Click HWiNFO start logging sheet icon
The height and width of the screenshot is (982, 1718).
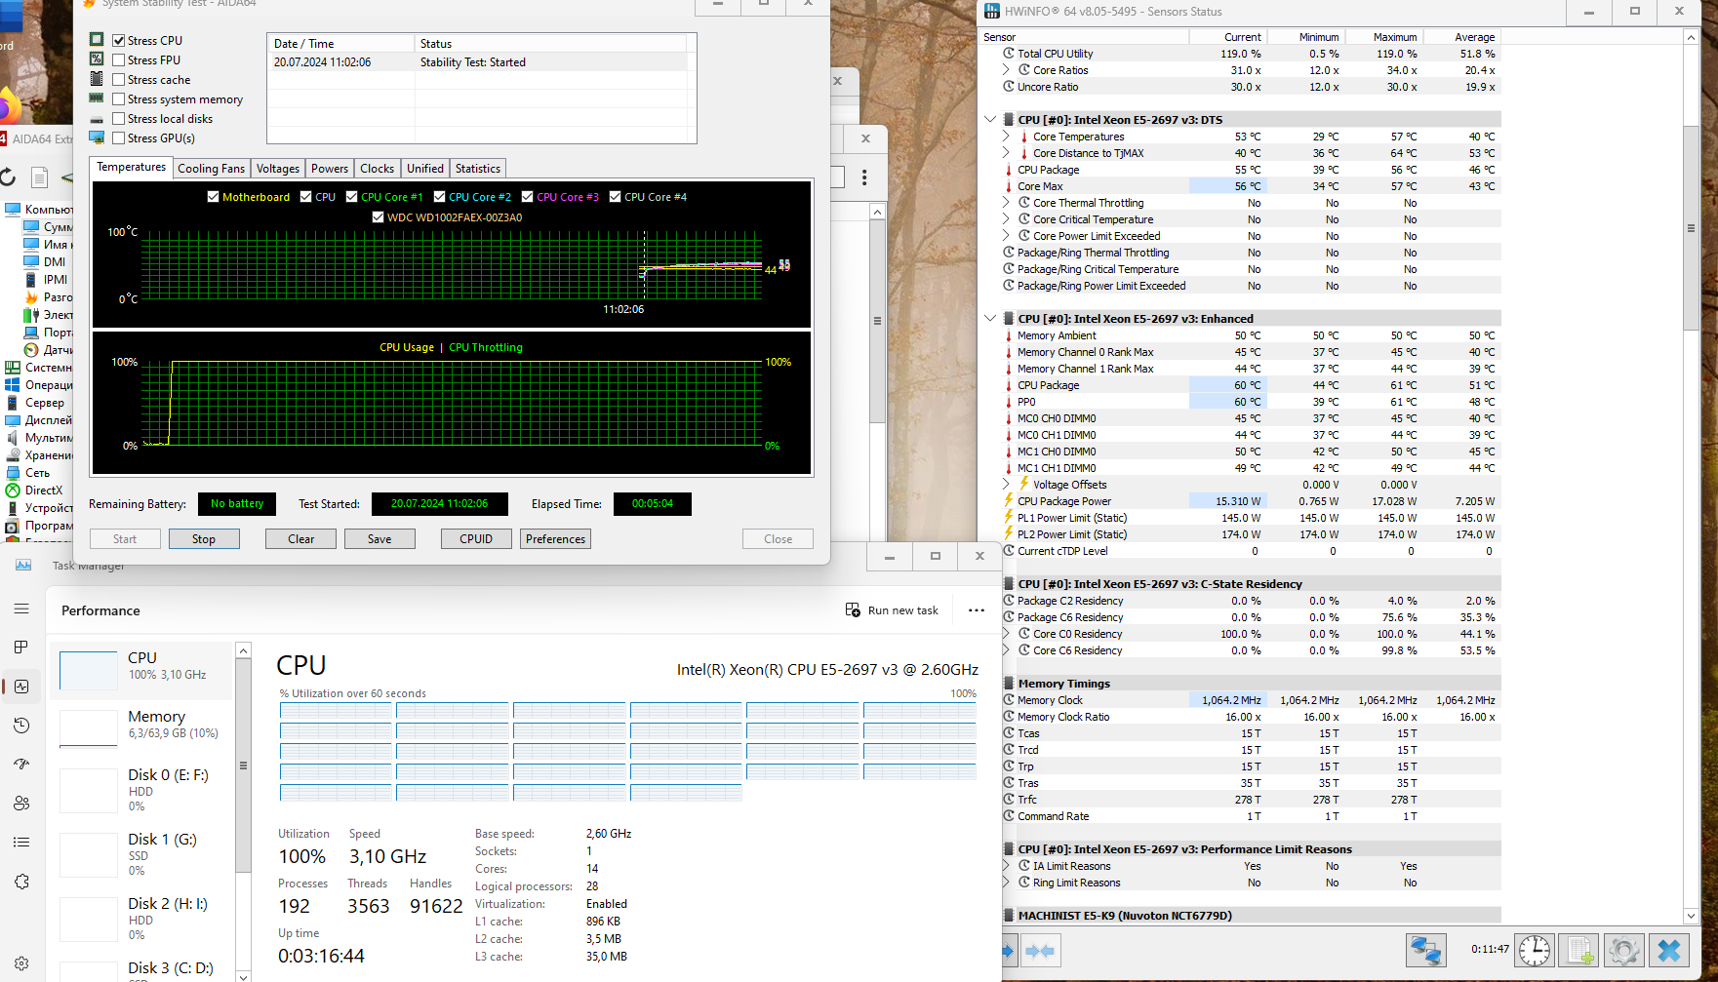click(x=1579, y=950)
